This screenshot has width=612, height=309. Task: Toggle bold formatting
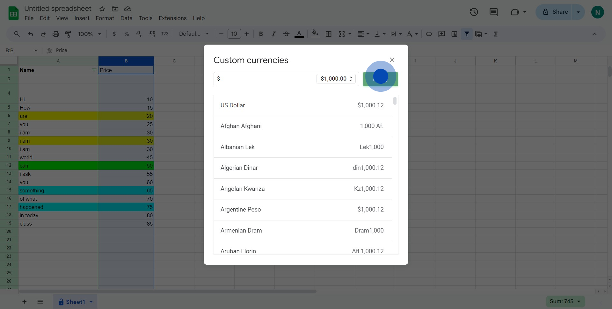click(x=261, y=34)
